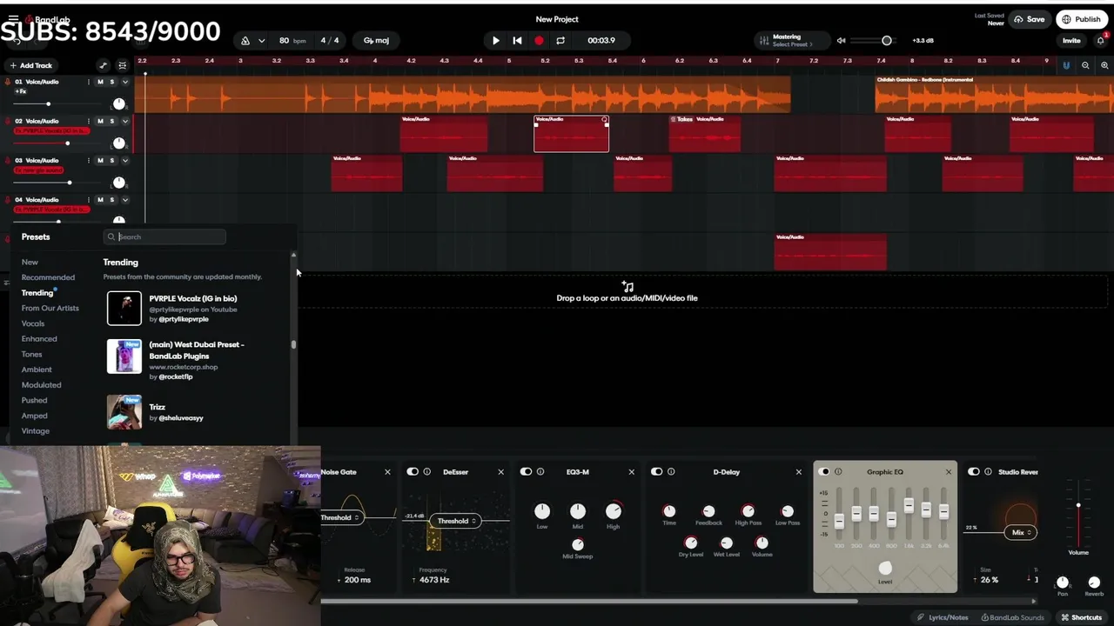Image resolution: width=1114 pixels, height=626 pixels.
Task: Open the BandLab hamburger menu
Action: [13, 18]
